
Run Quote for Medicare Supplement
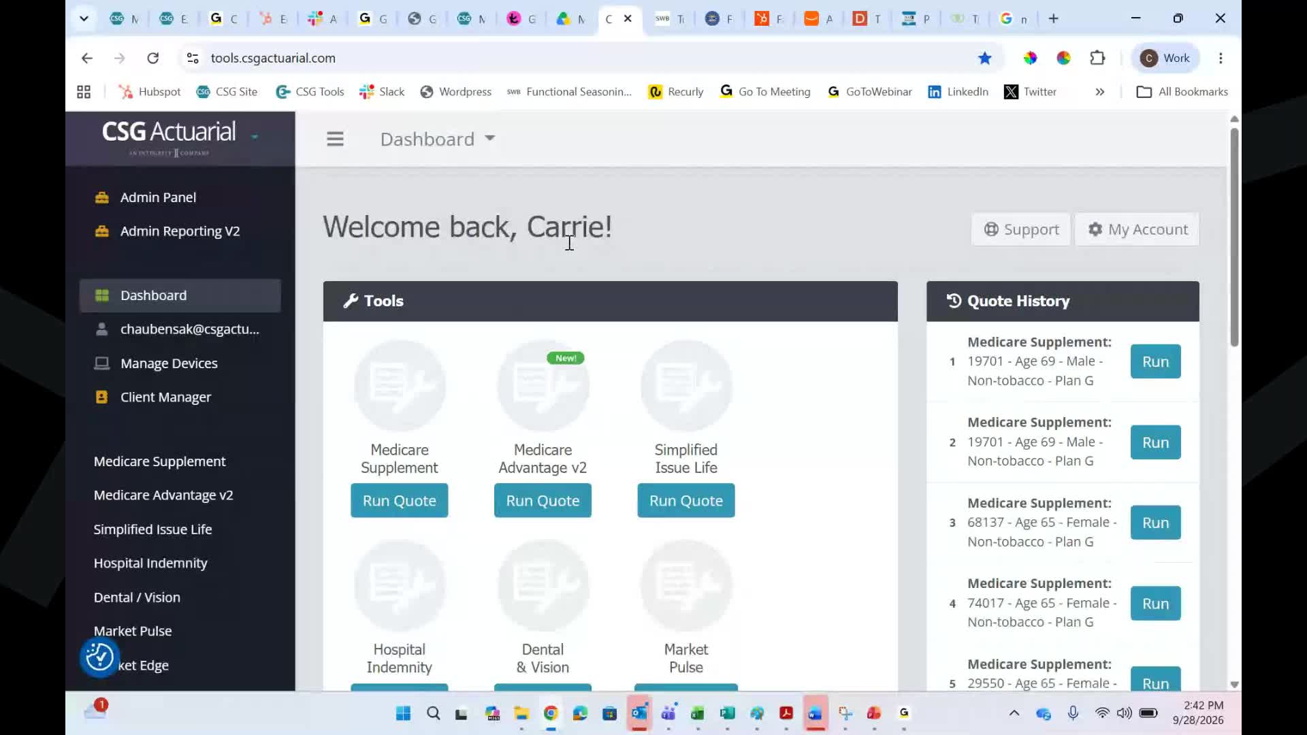tap(400, 501)
